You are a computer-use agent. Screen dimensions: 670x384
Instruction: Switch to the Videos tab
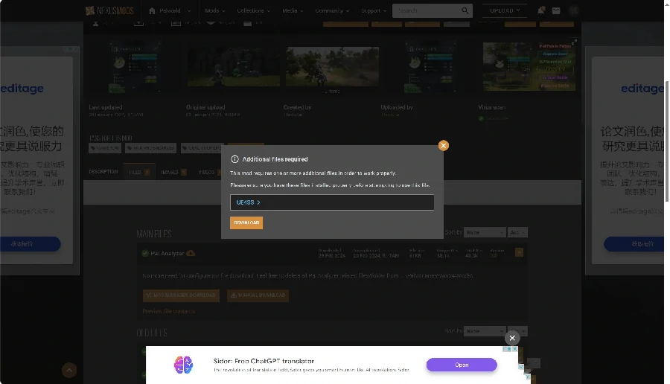click(x=209, y=172)
